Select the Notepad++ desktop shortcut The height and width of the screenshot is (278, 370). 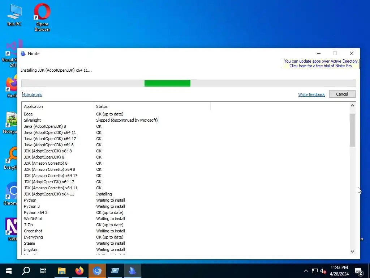(10, 122)
